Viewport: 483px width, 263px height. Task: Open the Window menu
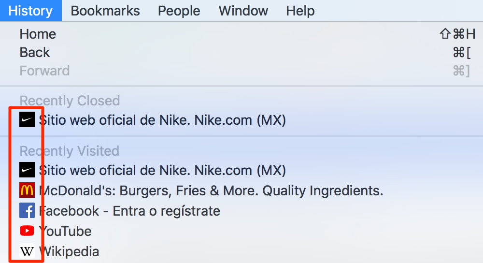(x=242, y=11)
